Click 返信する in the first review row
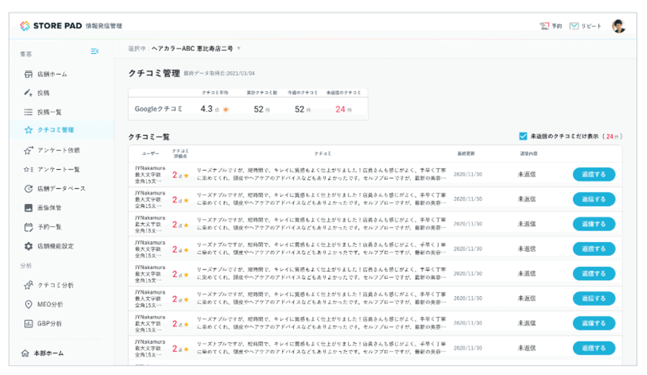Screen dimensions: 647x375 pos(594,174)
